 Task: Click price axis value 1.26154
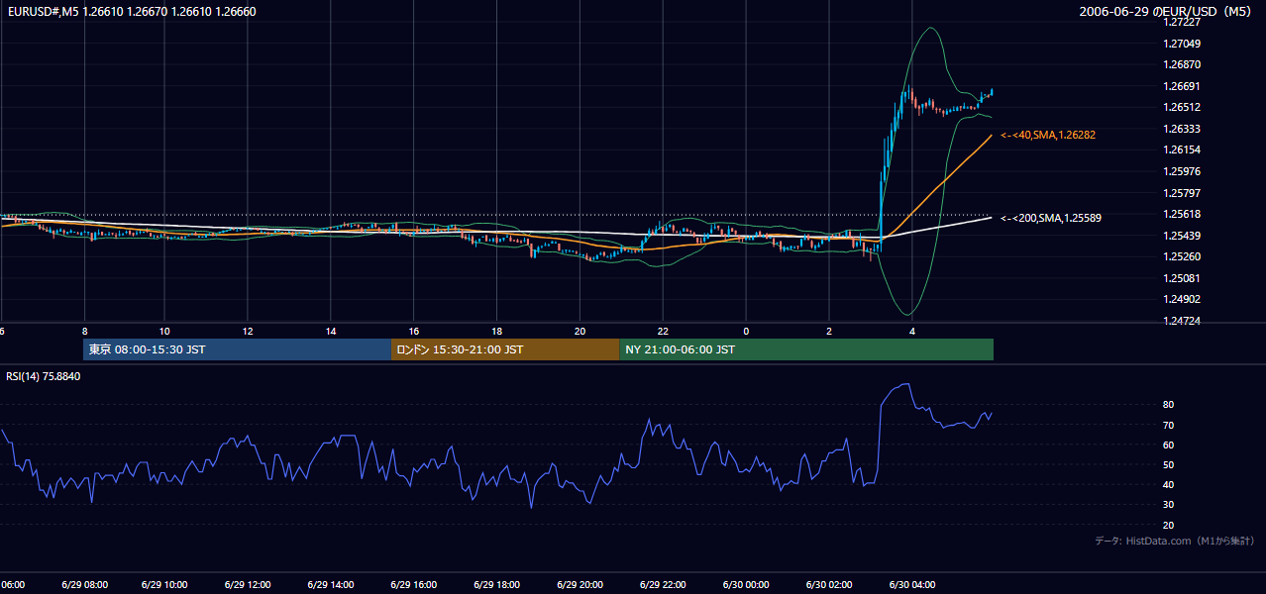1182,149
